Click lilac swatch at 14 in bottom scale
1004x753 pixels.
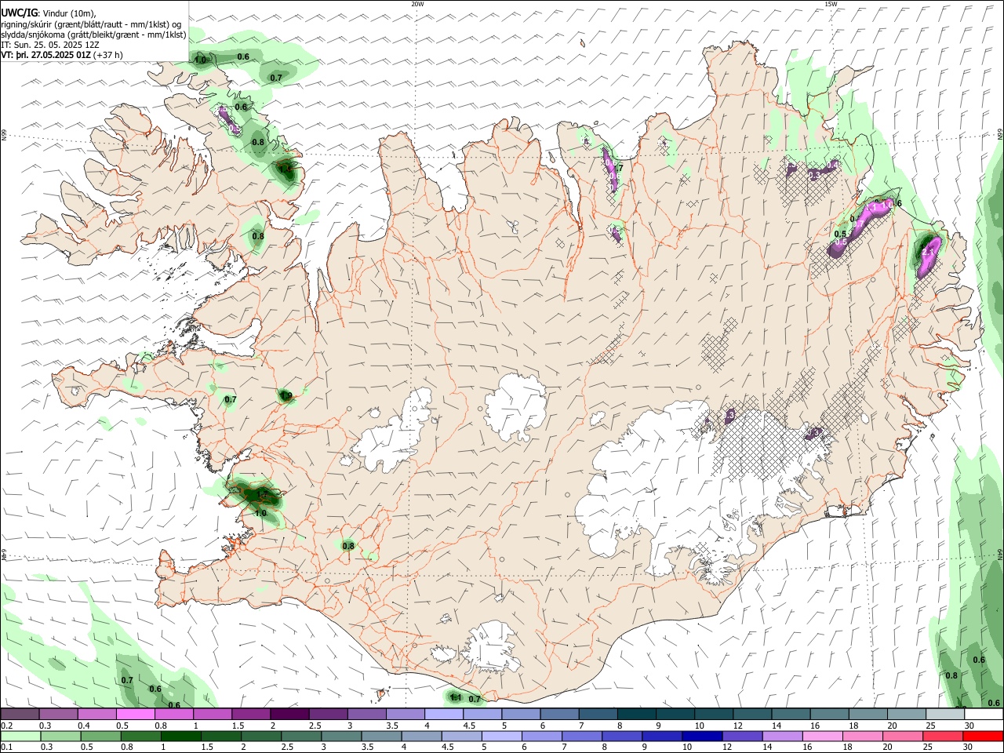point(782,736)
